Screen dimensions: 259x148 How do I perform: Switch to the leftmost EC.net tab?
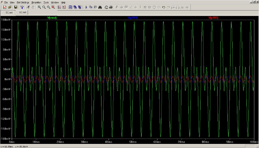click(x=8, y=12)
